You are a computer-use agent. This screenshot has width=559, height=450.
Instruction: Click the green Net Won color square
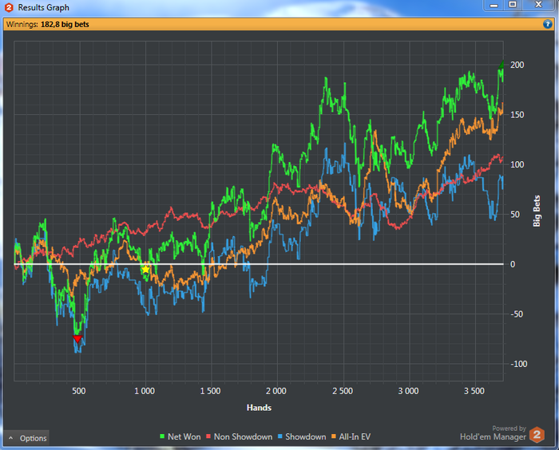[x=162, y=436]
